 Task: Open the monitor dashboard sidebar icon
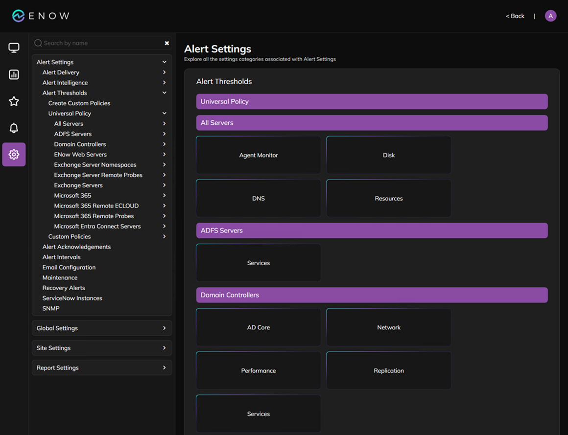[x=14, y=48]
